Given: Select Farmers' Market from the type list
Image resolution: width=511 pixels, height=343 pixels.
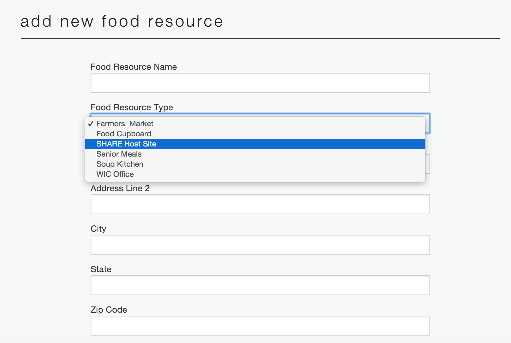Looking at the screenshot, I should [x=125, y=124].
